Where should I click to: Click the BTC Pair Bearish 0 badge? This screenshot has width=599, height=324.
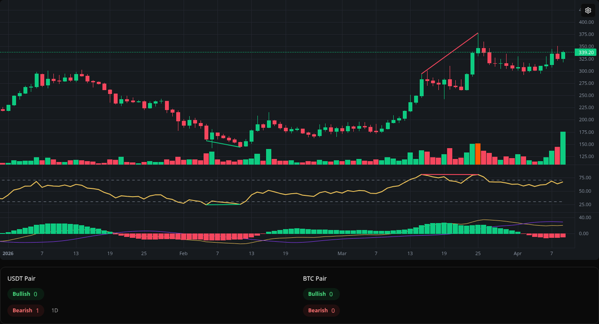click(321, 311)
